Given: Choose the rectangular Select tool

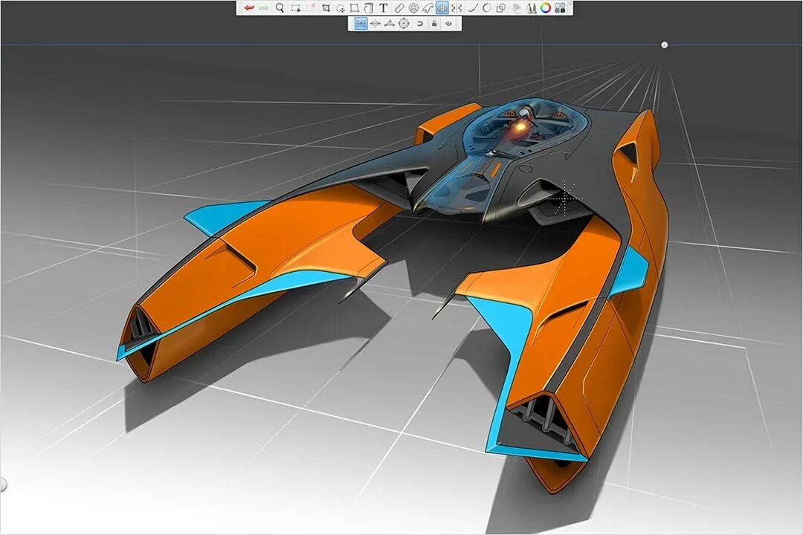Looking at the screenshot, I should point(295,8).
